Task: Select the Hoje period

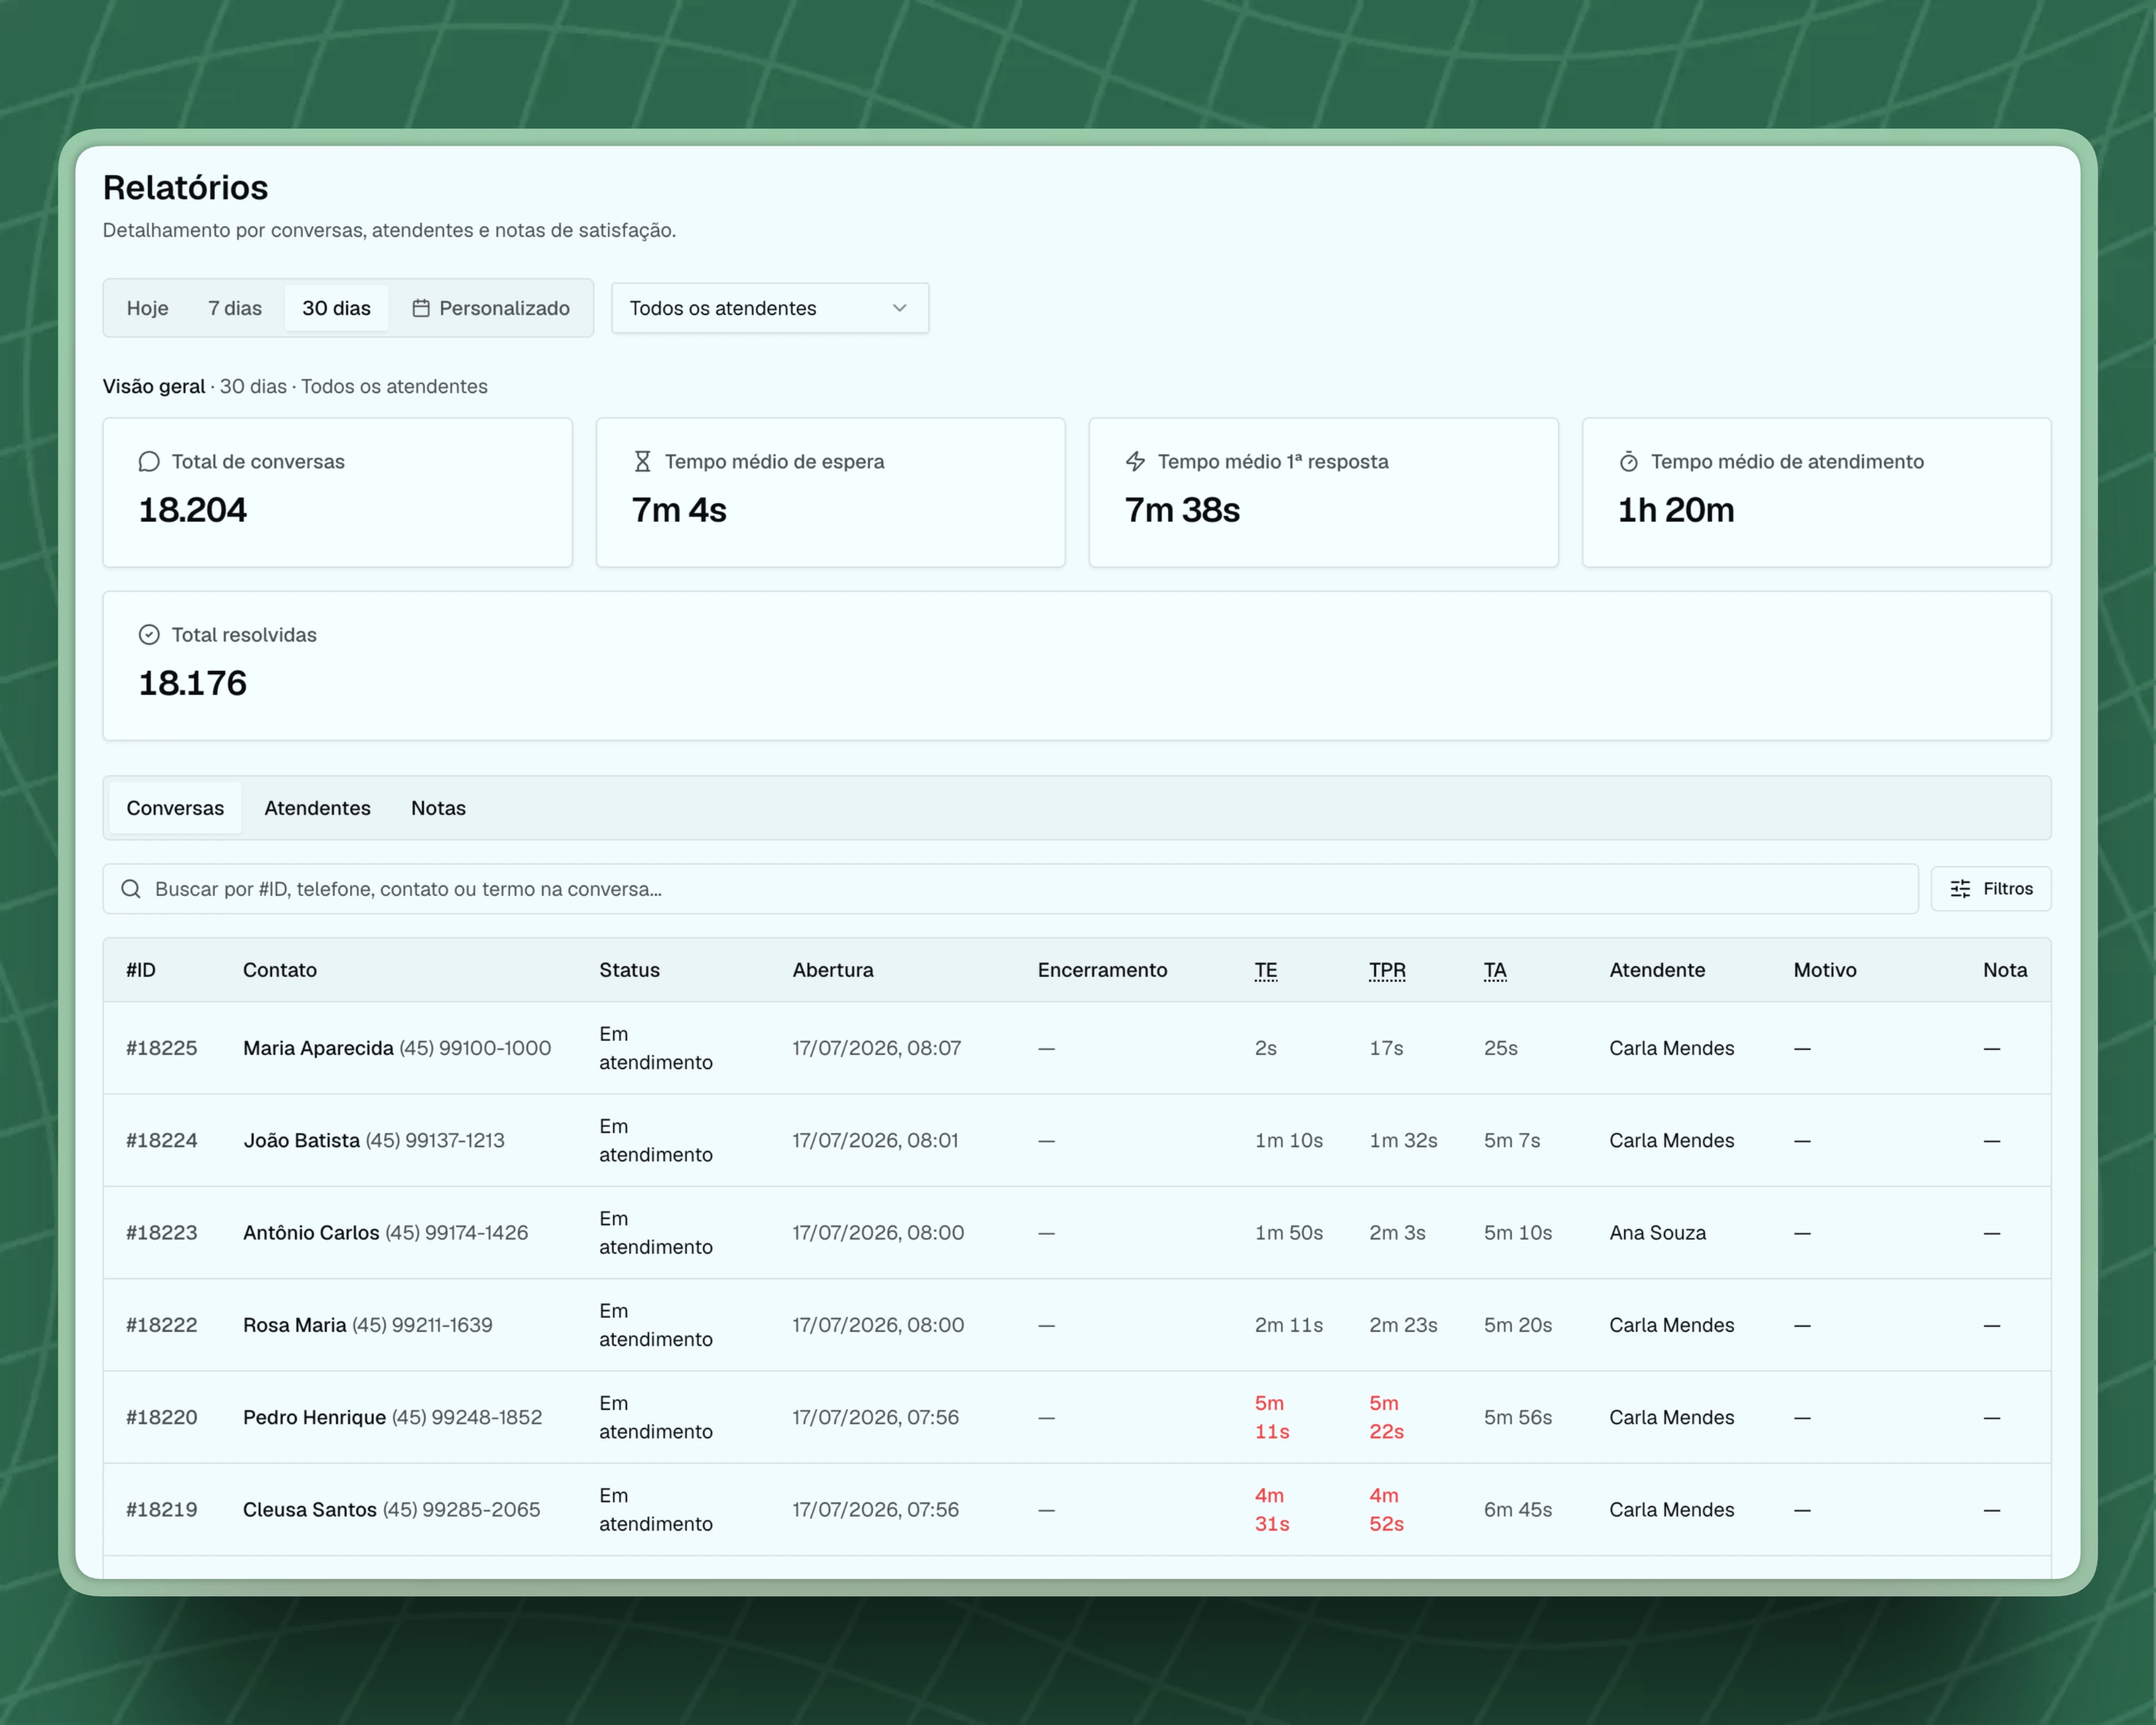Action: pos(147,308)
